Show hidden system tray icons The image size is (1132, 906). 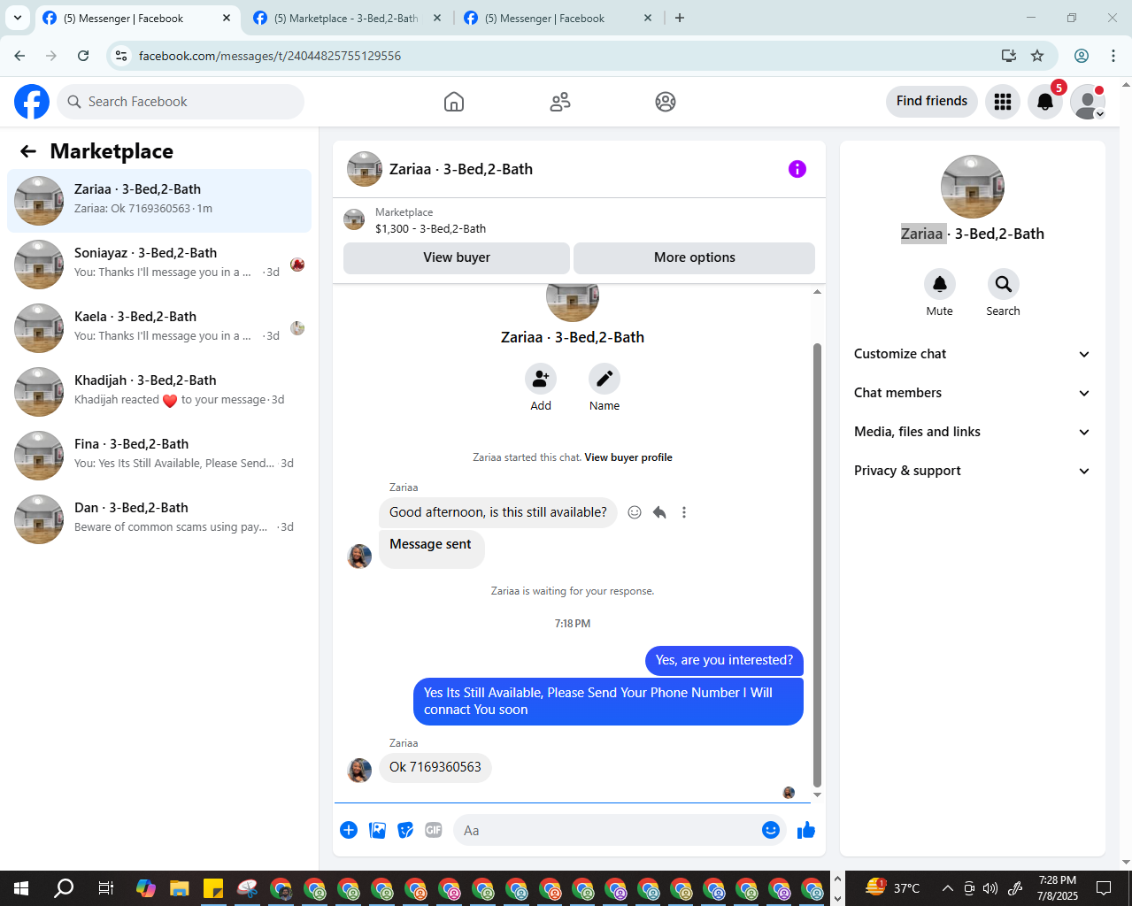click(948, 888)
